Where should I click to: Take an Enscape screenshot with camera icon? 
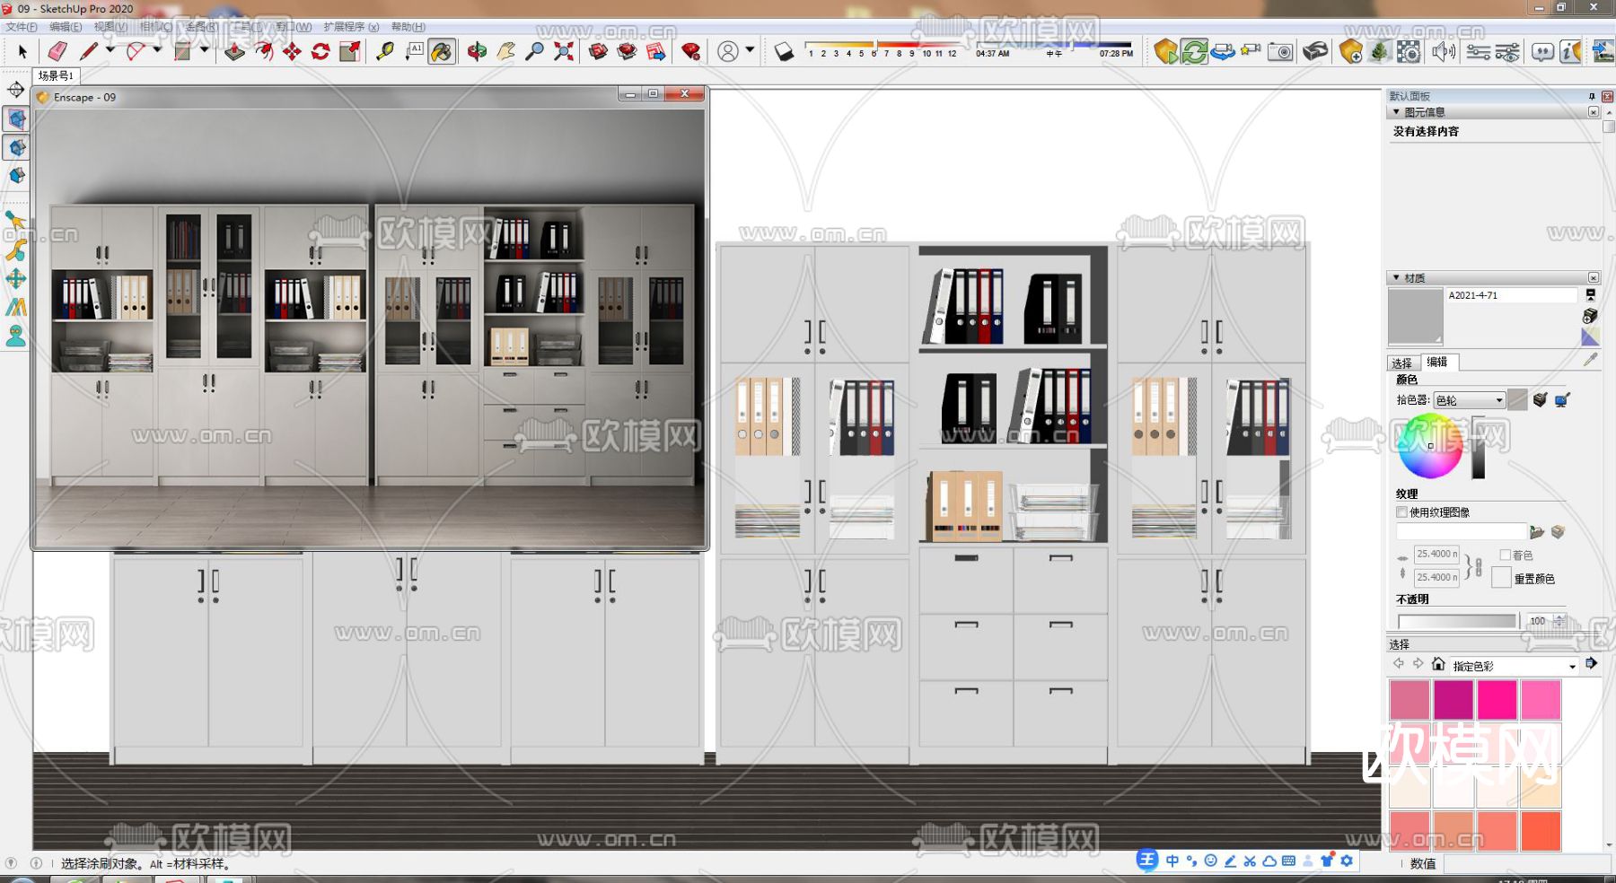[1280, 51]
